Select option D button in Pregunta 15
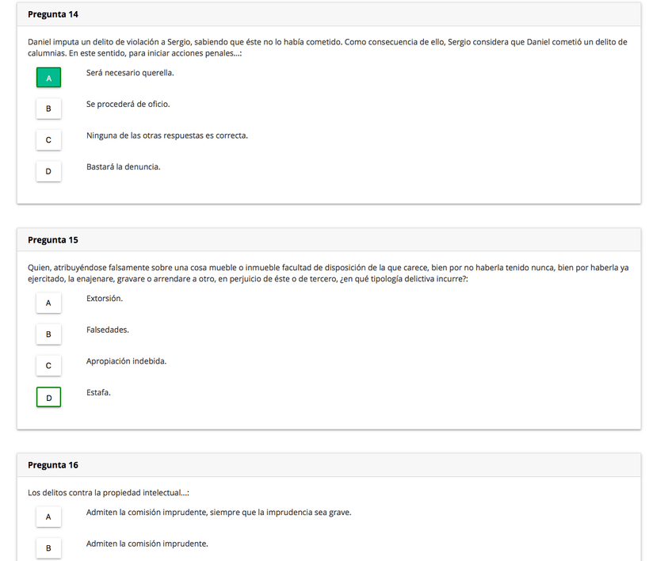Screen dimensions: 672x561 tap(48, 397)
